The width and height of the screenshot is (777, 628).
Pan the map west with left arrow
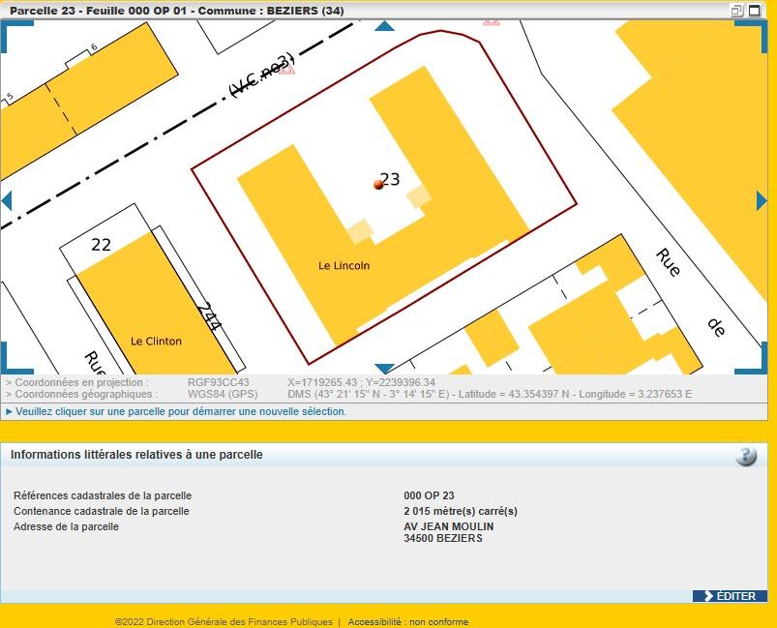pos(6,200)
